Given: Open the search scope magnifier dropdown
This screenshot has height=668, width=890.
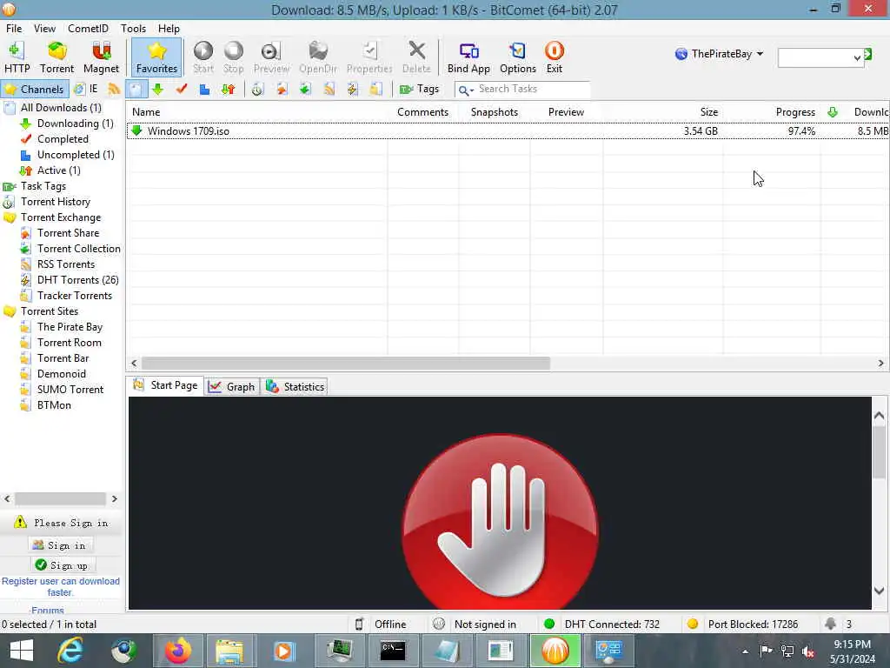Looking at the screenshot, I should [x=466, y=90].
